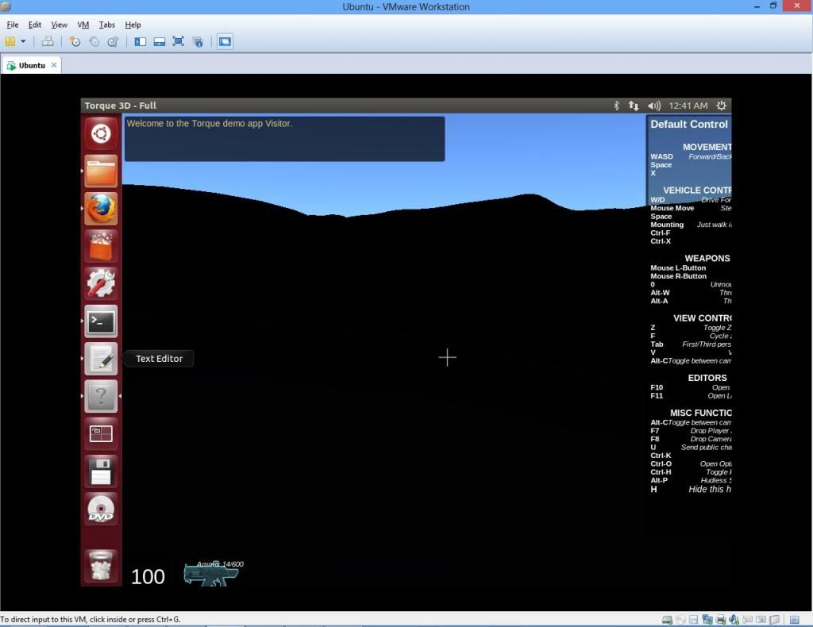
Task: Click the yellow Suspend VM toolbar button
Action: [x=10, y=41]
